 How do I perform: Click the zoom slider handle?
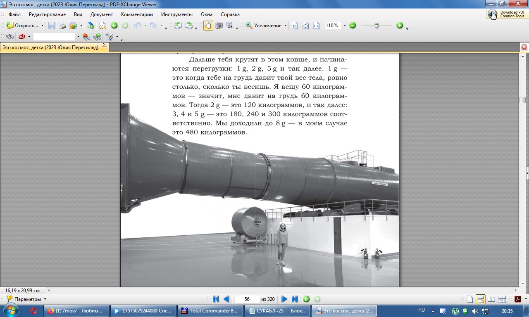click(376, 26)
